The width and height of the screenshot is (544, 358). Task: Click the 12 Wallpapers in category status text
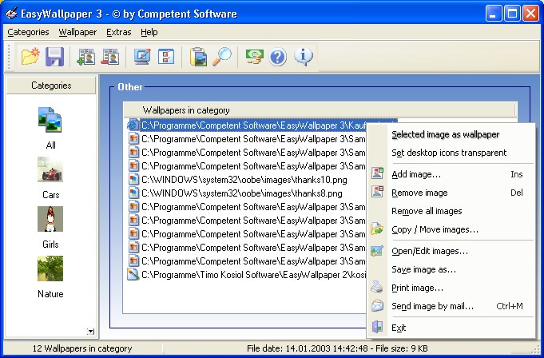[82, 348]
